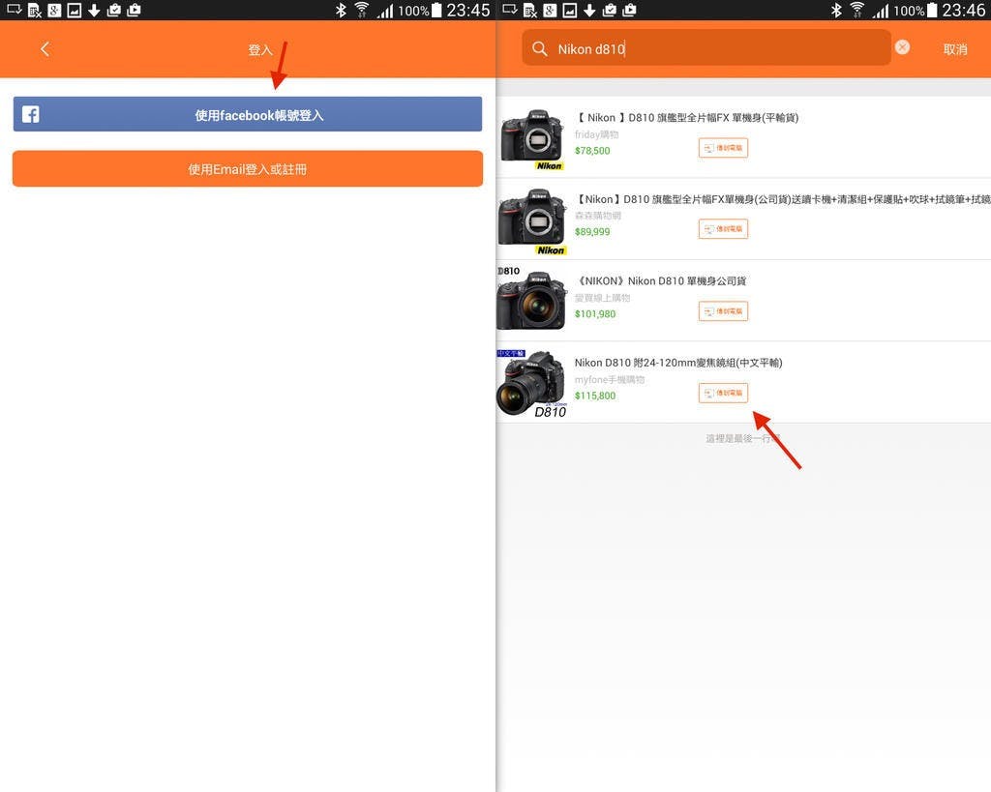991x792 pixels.
Task: Tap the $78,500 price
Action: [592, 150]
